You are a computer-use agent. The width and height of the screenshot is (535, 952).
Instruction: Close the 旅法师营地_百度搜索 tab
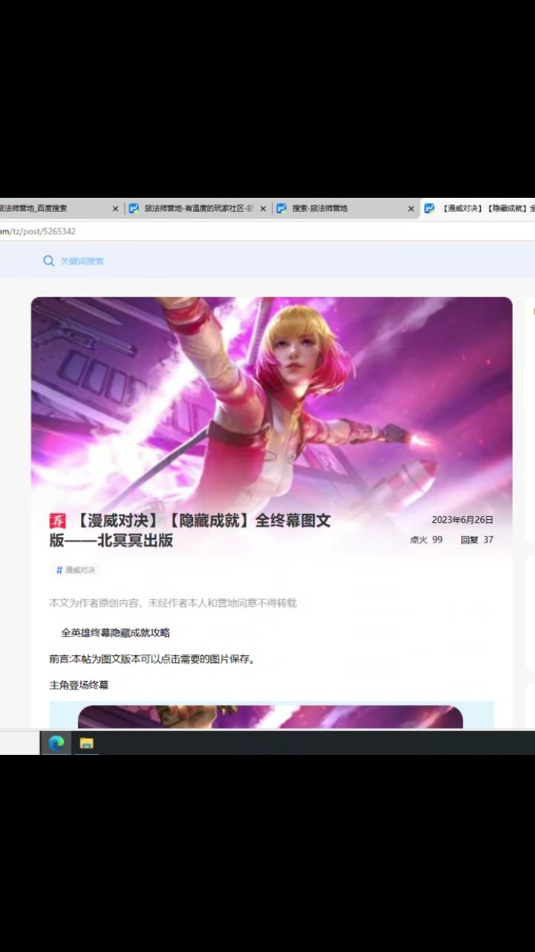point(115,209)
